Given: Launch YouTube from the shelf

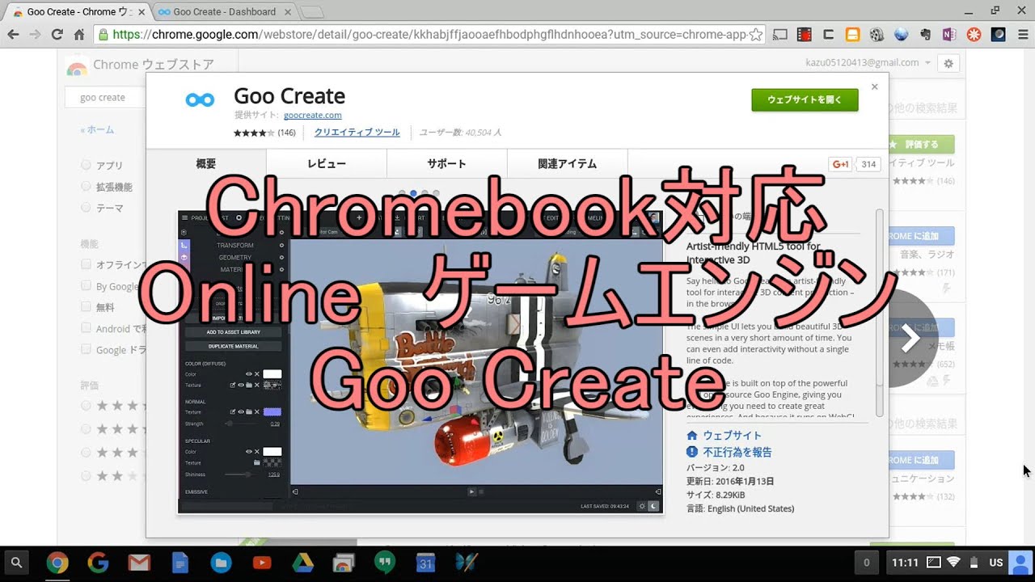Looking at the screenshot, I should (261, 563).
